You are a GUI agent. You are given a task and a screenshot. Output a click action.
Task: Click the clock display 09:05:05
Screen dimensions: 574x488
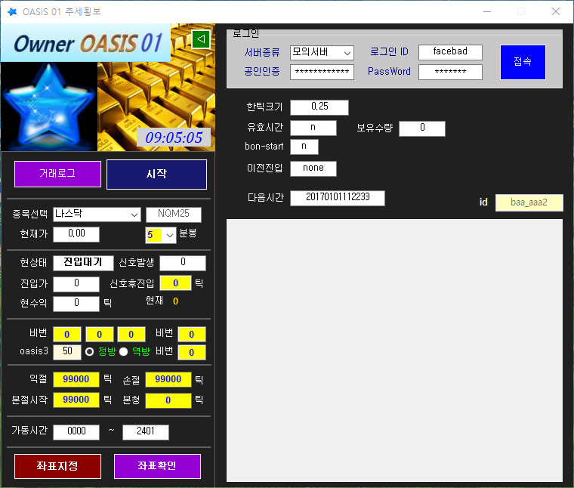tap(174, 137)
